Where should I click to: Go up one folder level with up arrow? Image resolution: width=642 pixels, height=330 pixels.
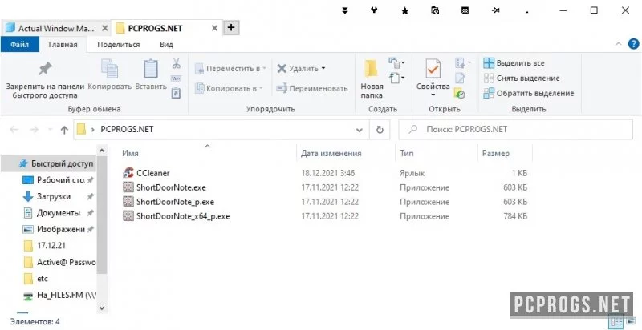click(64, 130)
